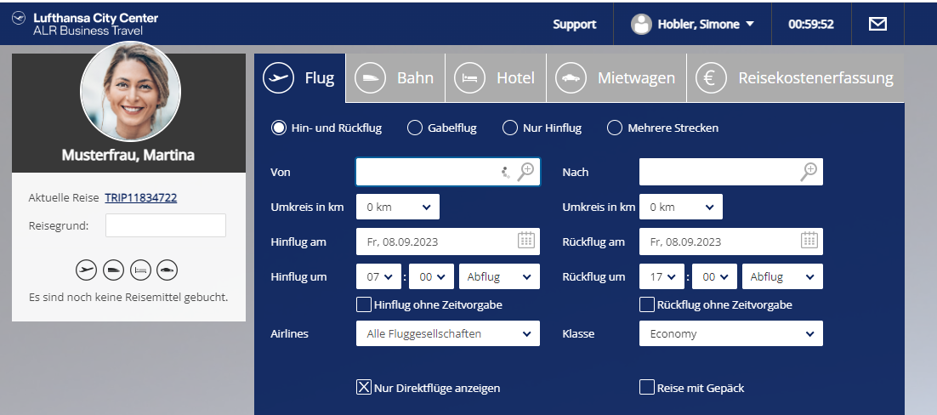Click magnifier icon in the Nach field
This screenshot has height=415, width=937.
coord(809,172)
